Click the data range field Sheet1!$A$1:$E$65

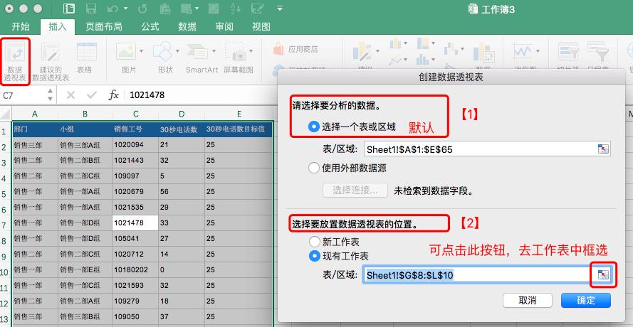[x=479, y=149]
